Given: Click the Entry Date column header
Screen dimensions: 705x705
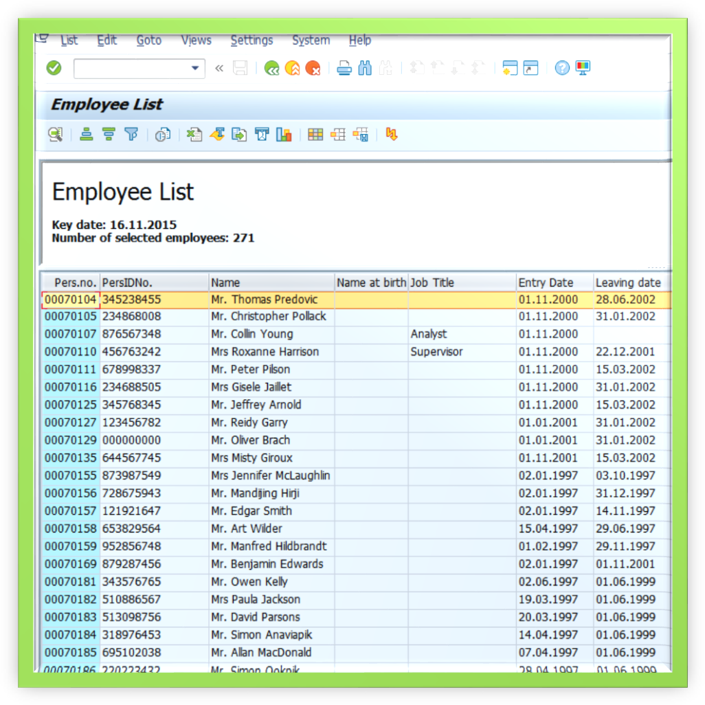Looking at the screenshot, I should pyautogui.click(x=546, y=282).
